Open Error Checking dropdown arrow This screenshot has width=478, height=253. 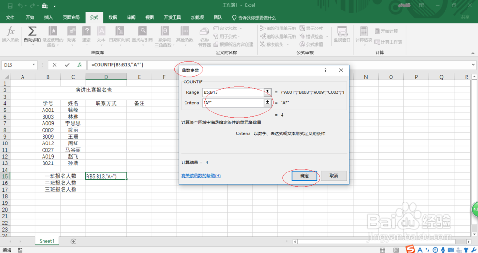[327, 36]
